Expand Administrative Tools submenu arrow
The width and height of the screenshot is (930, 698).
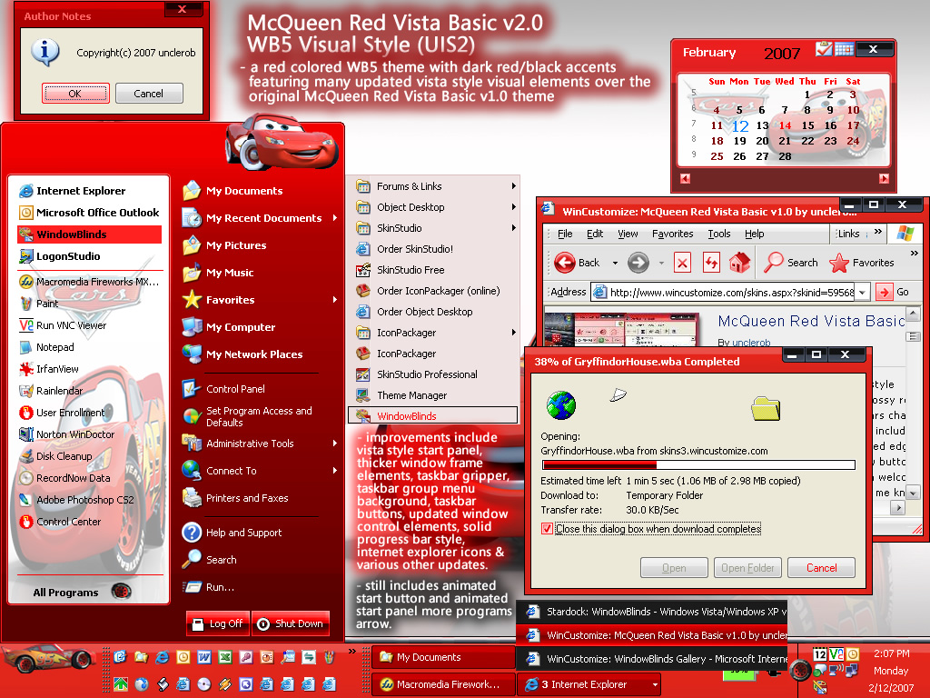(335, 444)
